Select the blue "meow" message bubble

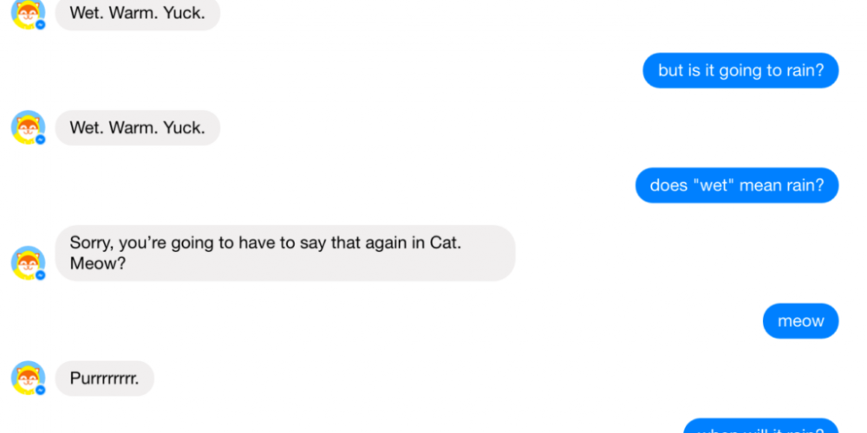point(800,321)
